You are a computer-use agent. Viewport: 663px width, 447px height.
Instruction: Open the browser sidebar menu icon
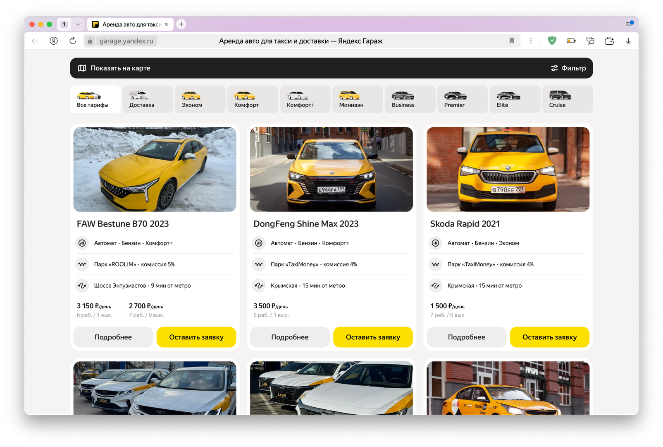630,24
